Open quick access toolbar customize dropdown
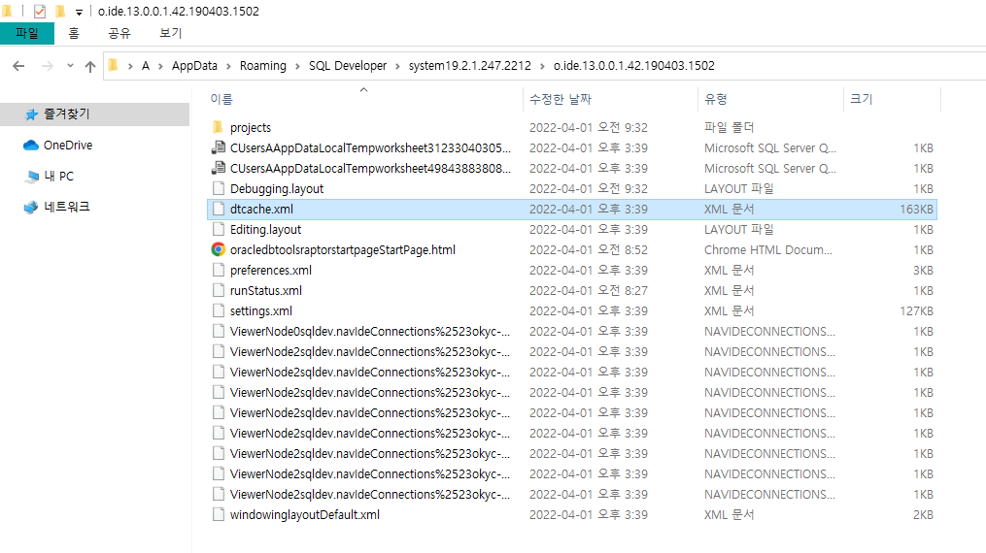The height and width of the screenshot is (553, 986). pos(79,12)
